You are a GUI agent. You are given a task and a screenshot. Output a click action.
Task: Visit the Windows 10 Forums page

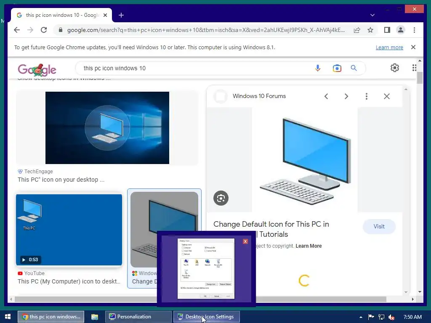coord(379,227)
